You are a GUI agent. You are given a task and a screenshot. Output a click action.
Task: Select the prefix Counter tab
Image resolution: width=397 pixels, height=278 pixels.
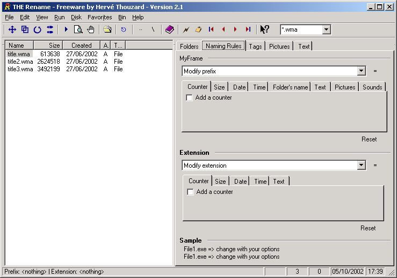197,87
